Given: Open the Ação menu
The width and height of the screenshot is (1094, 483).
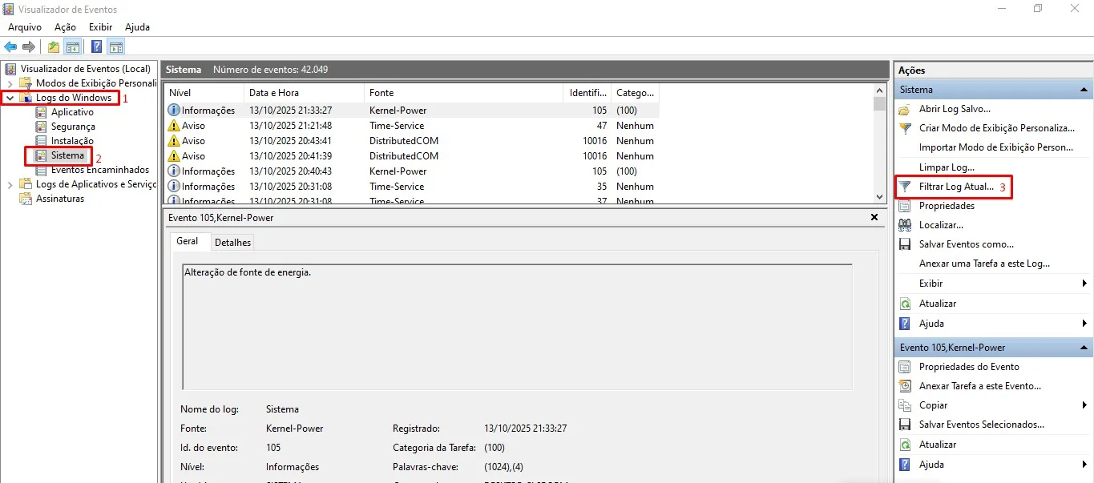Looking at the screenshot, I should pos(65,27).
